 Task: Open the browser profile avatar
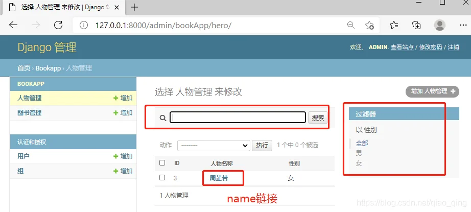[x=440, y=25]
